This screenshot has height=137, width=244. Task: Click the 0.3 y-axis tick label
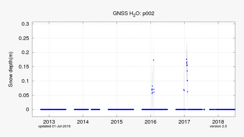coord(26,24)
